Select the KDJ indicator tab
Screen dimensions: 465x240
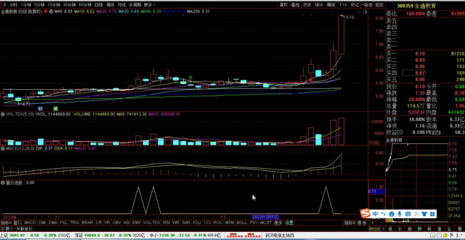(196, 222)
